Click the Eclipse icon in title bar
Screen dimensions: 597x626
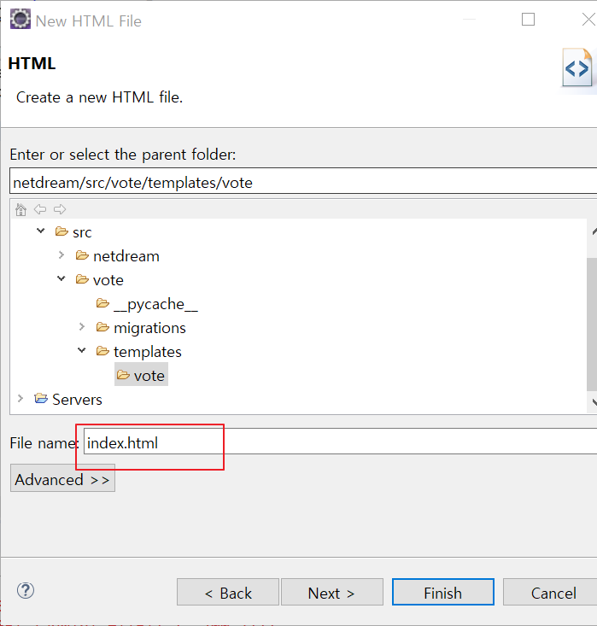pyautogui.click(x=20, y=19)
